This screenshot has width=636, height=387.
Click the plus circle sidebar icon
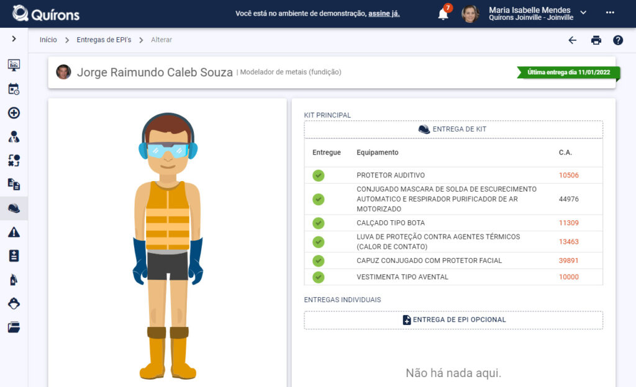(x=14, y=113)
